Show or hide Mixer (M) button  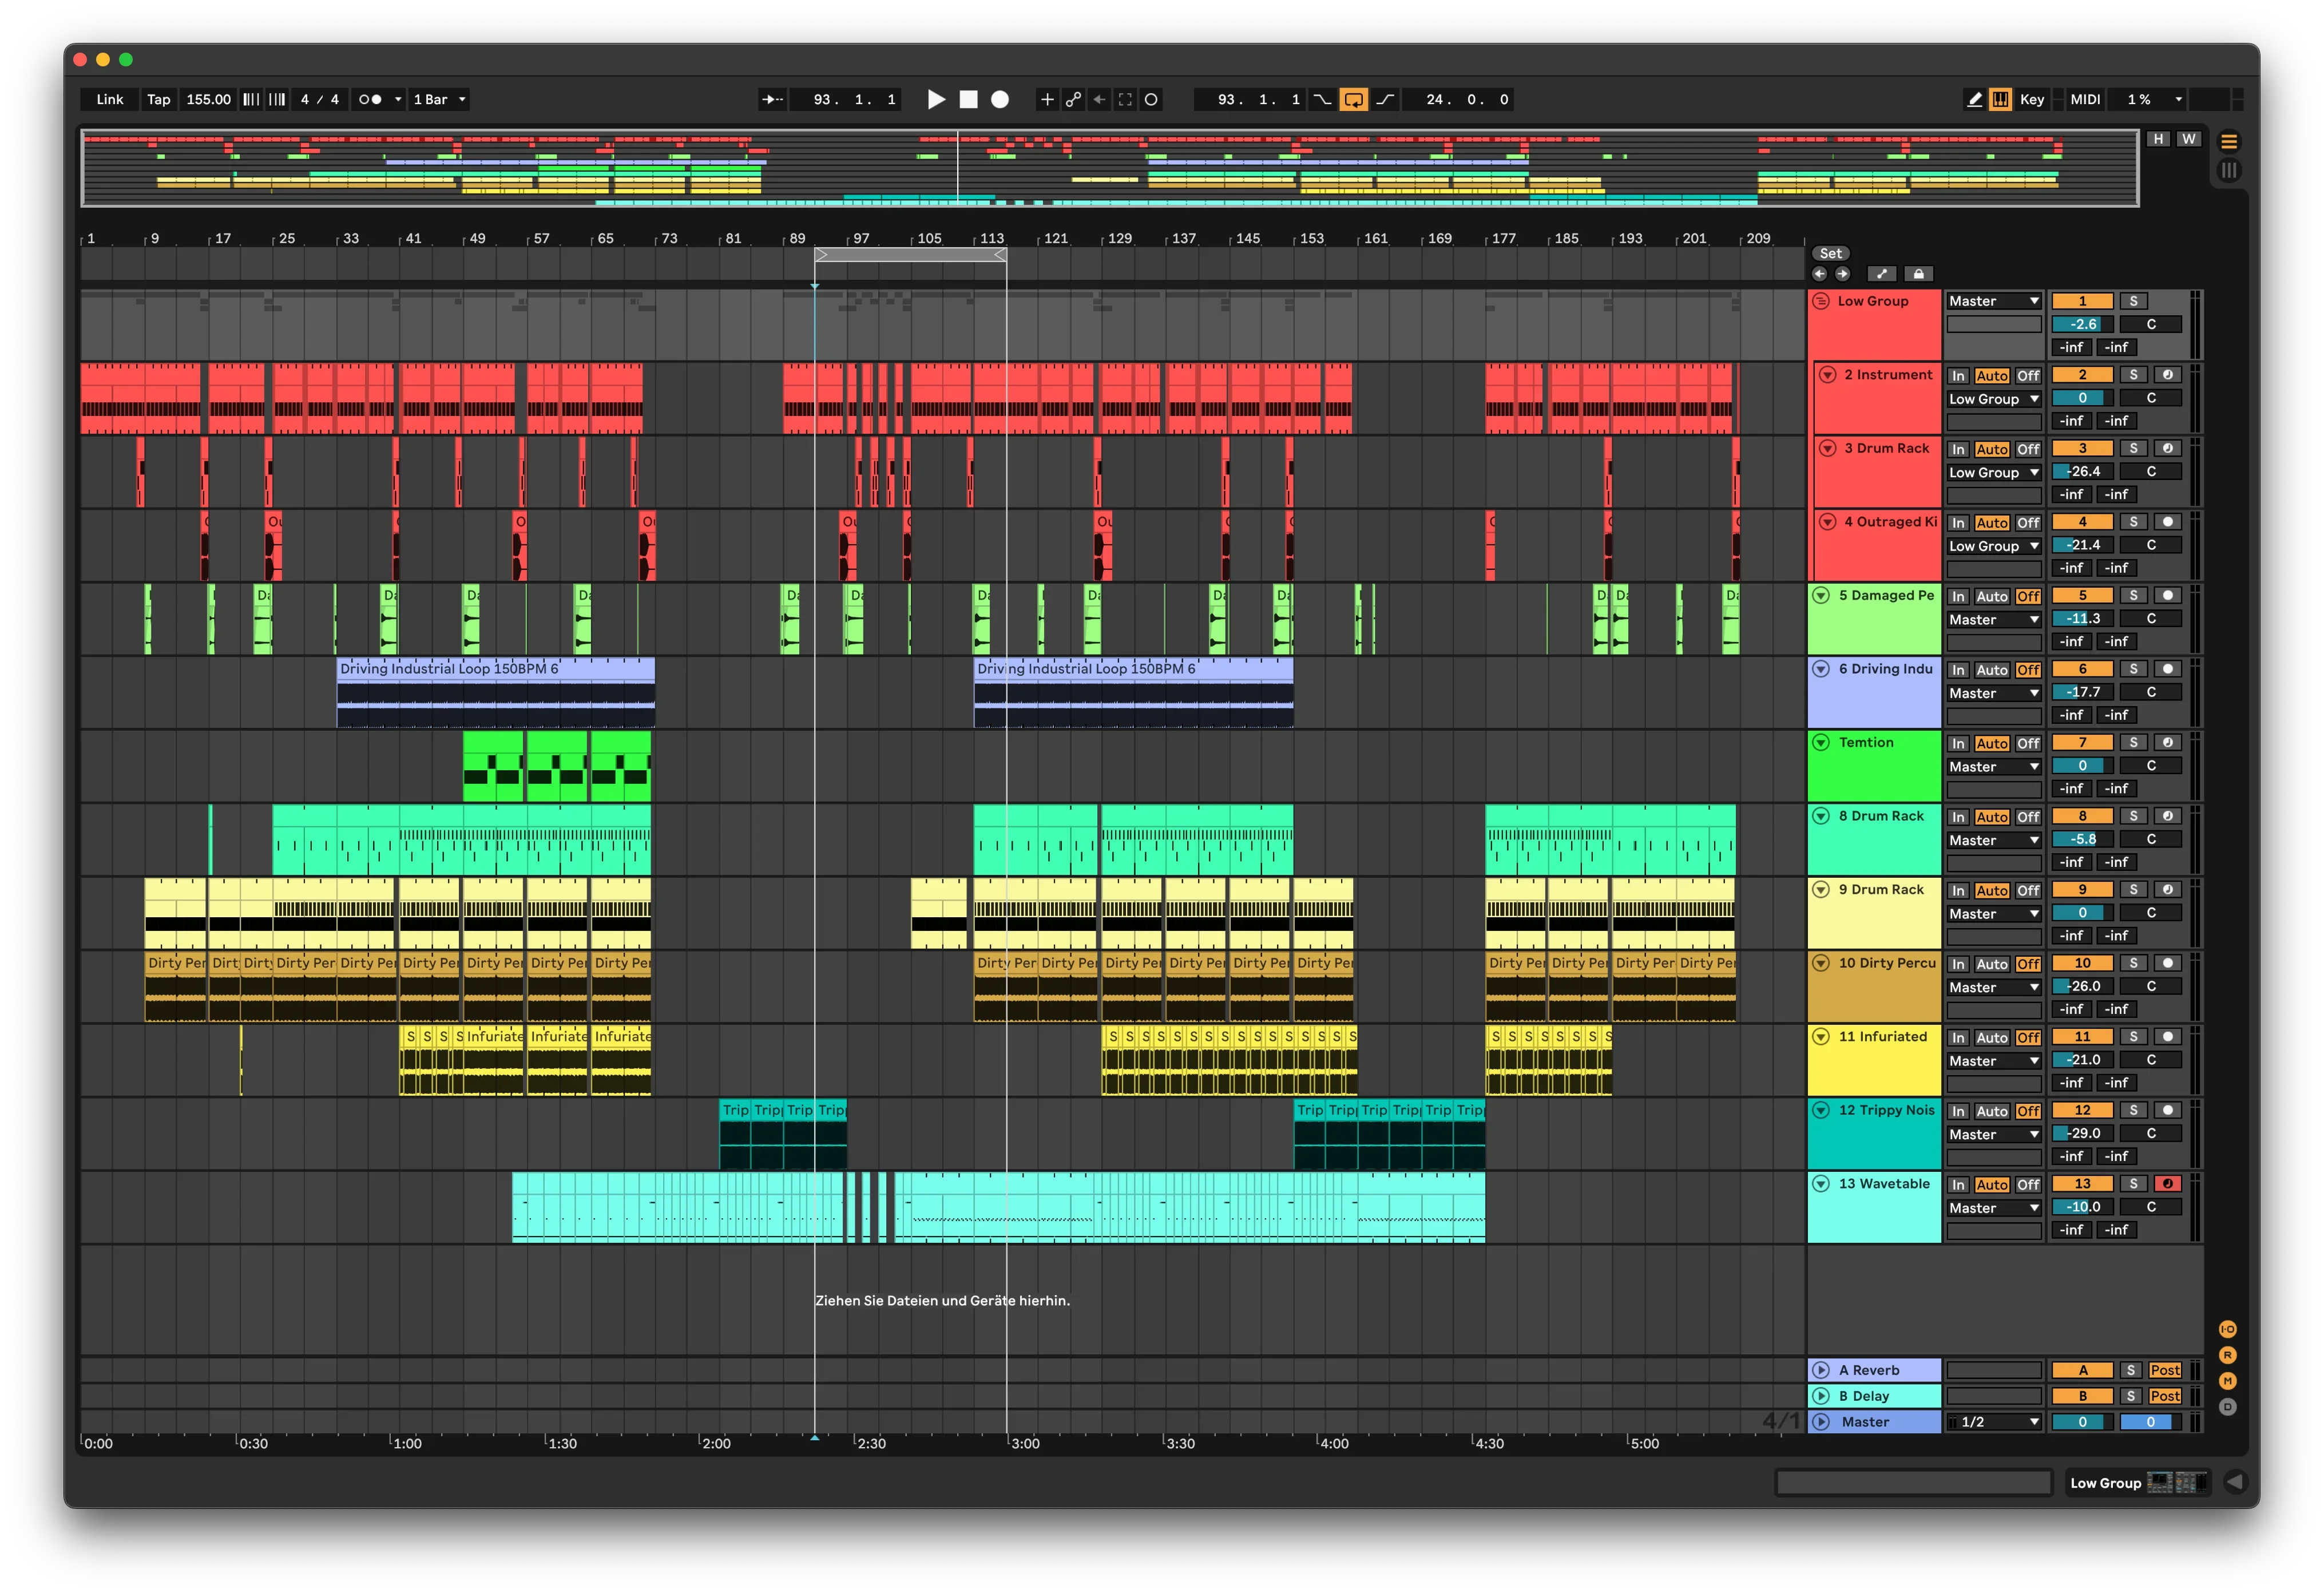point(2227,1381)
